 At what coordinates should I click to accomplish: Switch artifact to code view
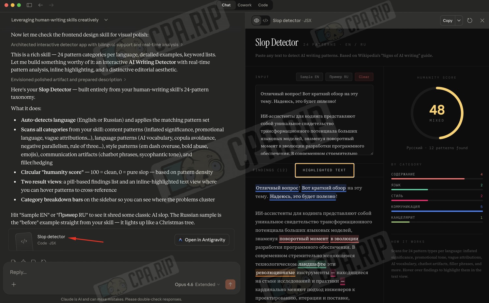click(x=265, y=21)
